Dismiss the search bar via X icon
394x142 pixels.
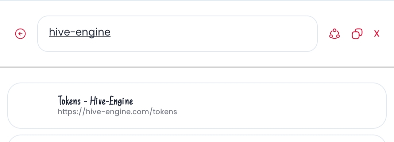tap(376, 33)
